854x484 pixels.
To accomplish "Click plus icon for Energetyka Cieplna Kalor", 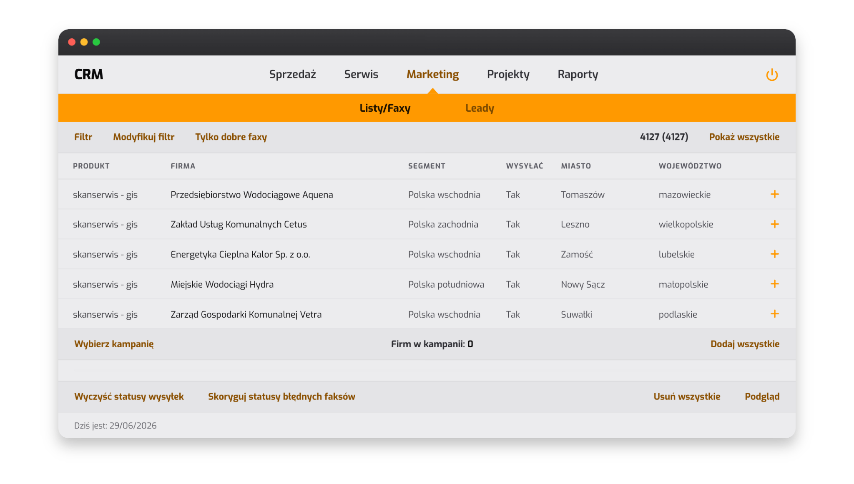I will [775, 254].
